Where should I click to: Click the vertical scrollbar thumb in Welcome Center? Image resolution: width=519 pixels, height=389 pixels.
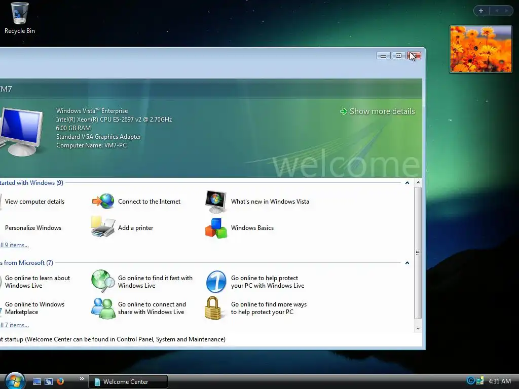pos(418,253)
